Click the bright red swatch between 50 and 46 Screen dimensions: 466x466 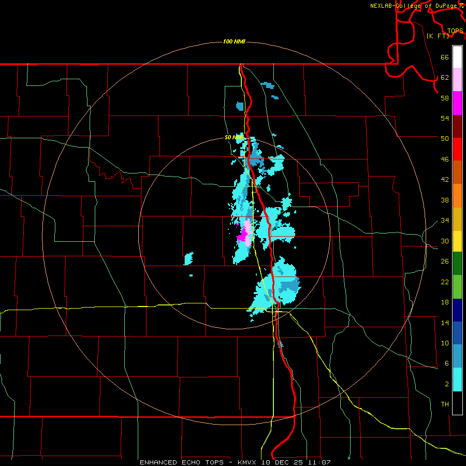(457, 149)
